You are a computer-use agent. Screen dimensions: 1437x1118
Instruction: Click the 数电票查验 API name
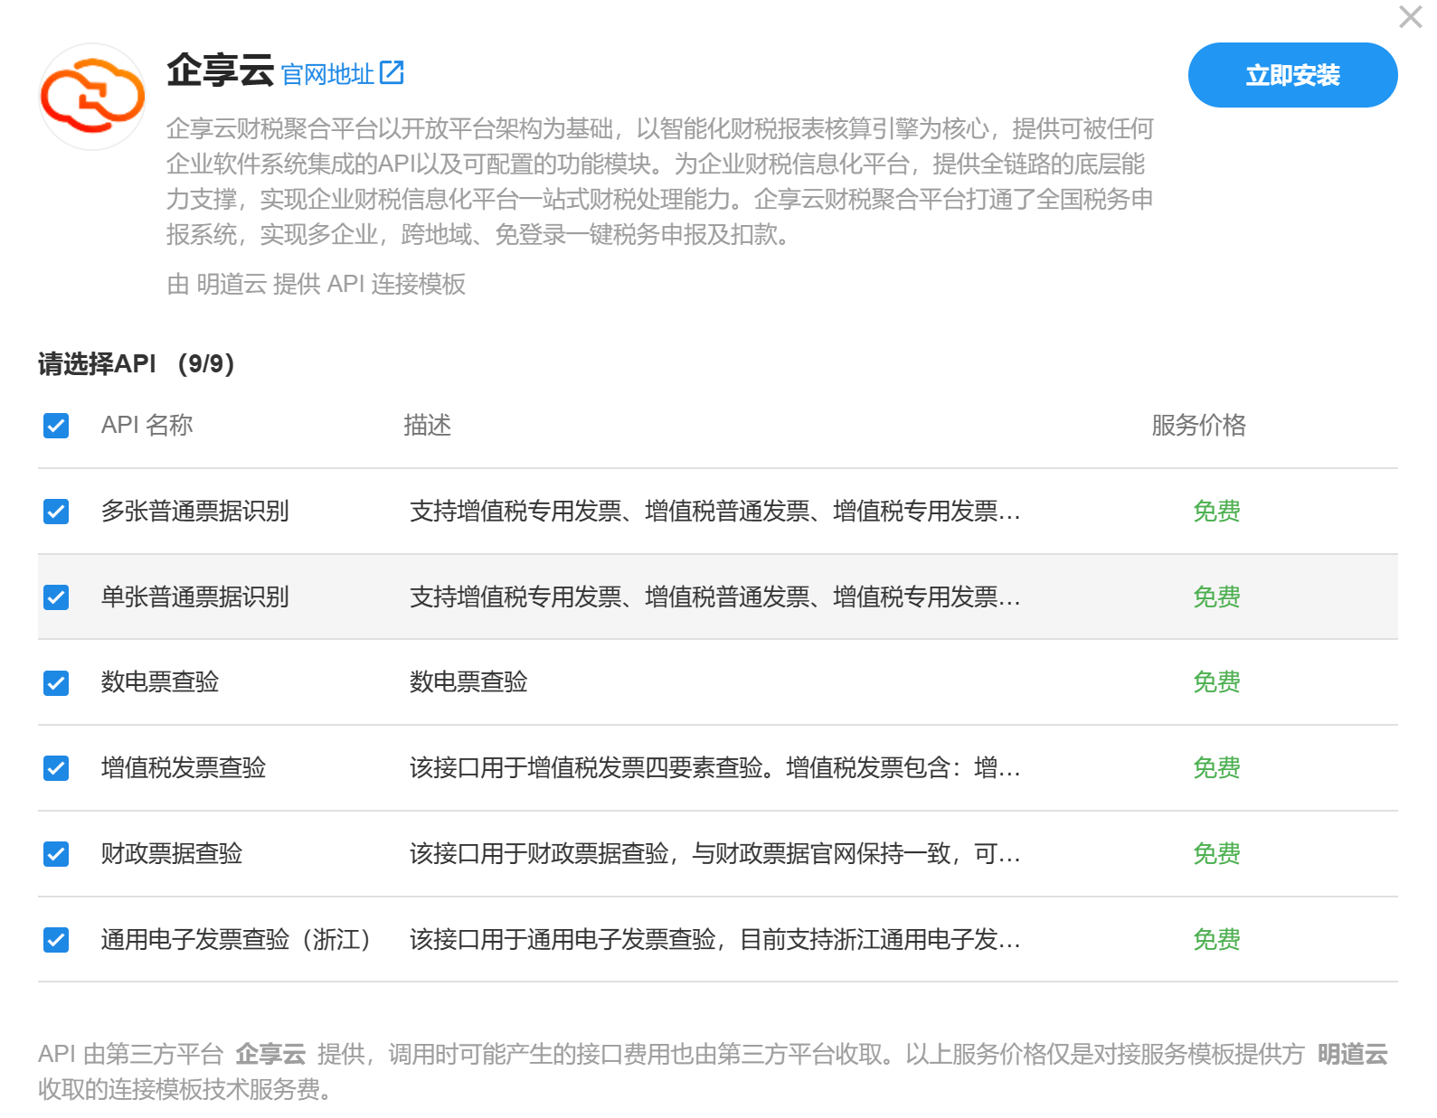160,682
